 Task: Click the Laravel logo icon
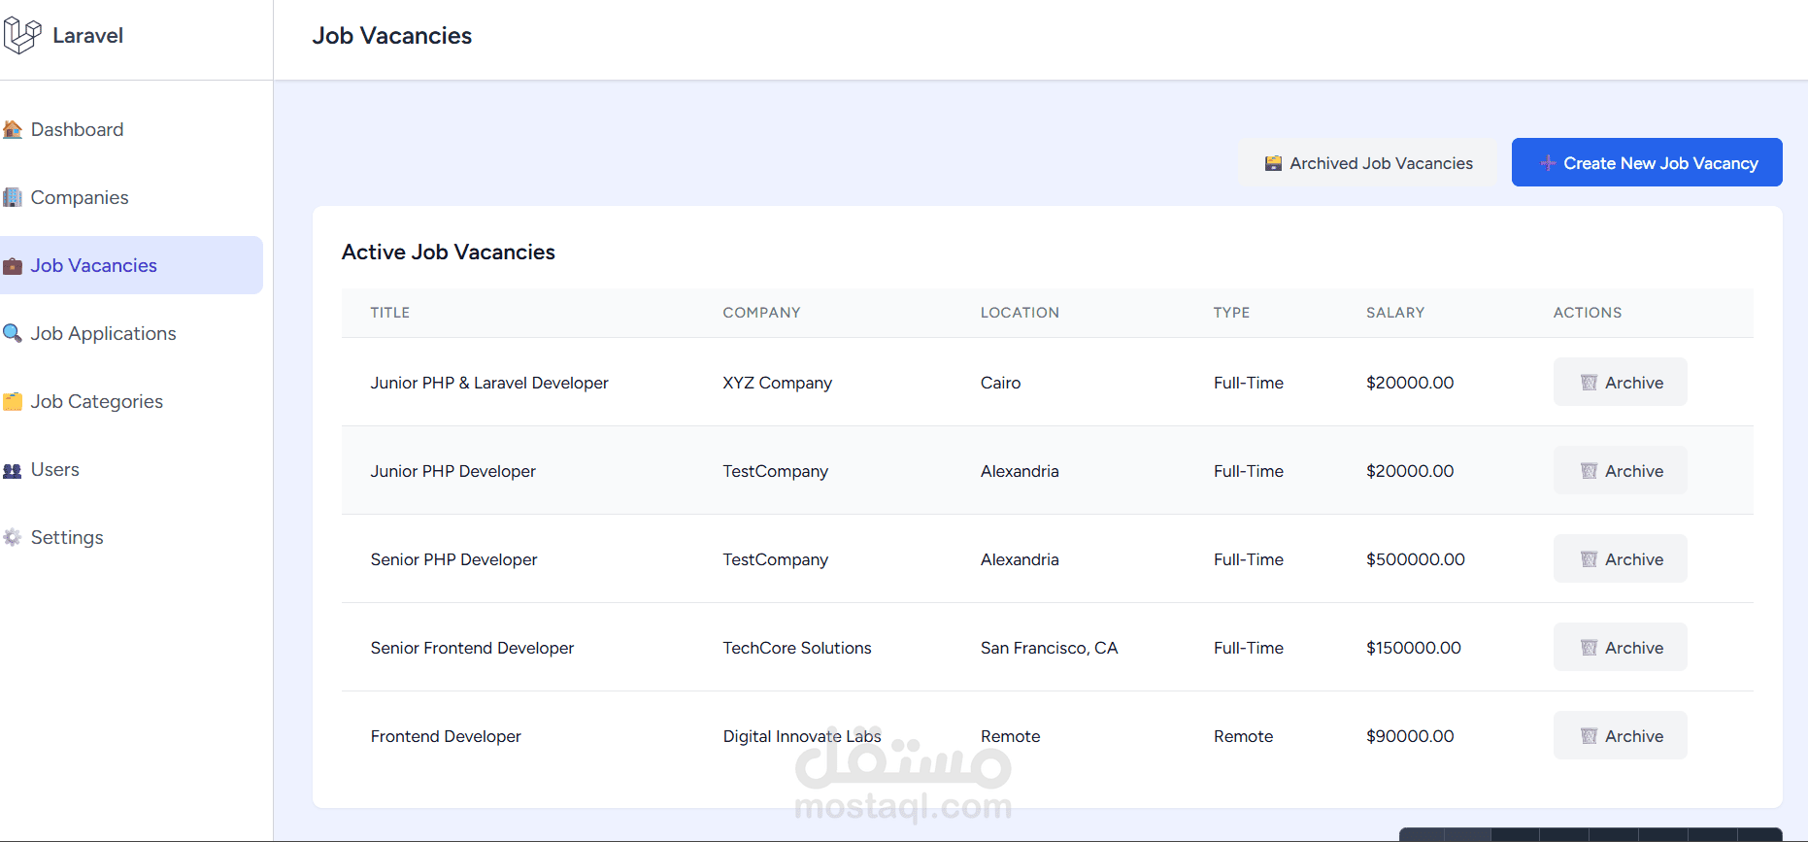click(x=22, y=36)
